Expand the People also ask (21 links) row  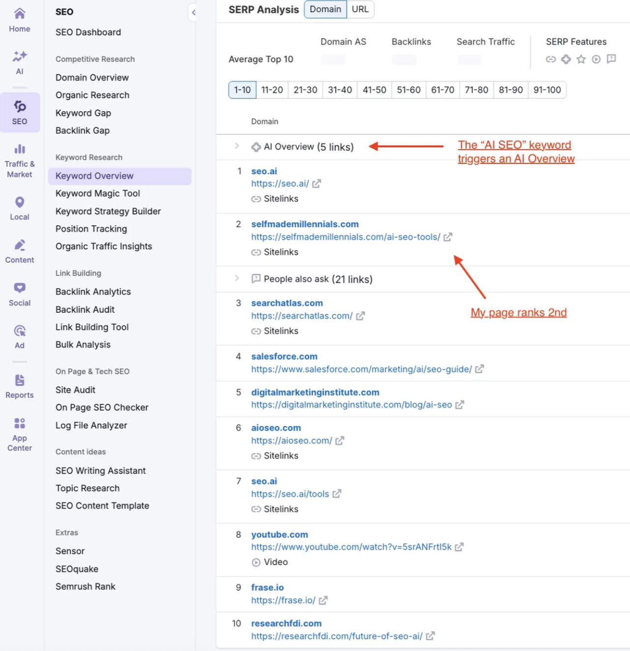click(237, 278)
